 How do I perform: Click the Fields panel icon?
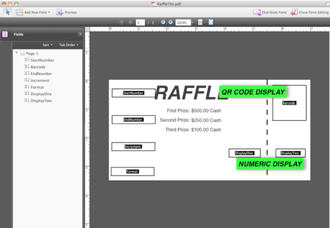[5, 34]
